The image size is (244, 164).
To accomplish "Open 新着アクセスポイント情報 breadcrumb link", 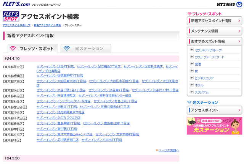I will pyautogui.click(x=47, y=25).
